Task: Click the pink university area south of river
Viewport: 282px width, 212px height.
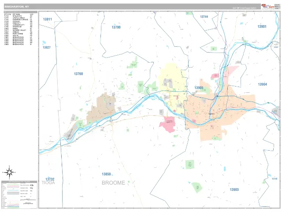Action: (168, 124)
